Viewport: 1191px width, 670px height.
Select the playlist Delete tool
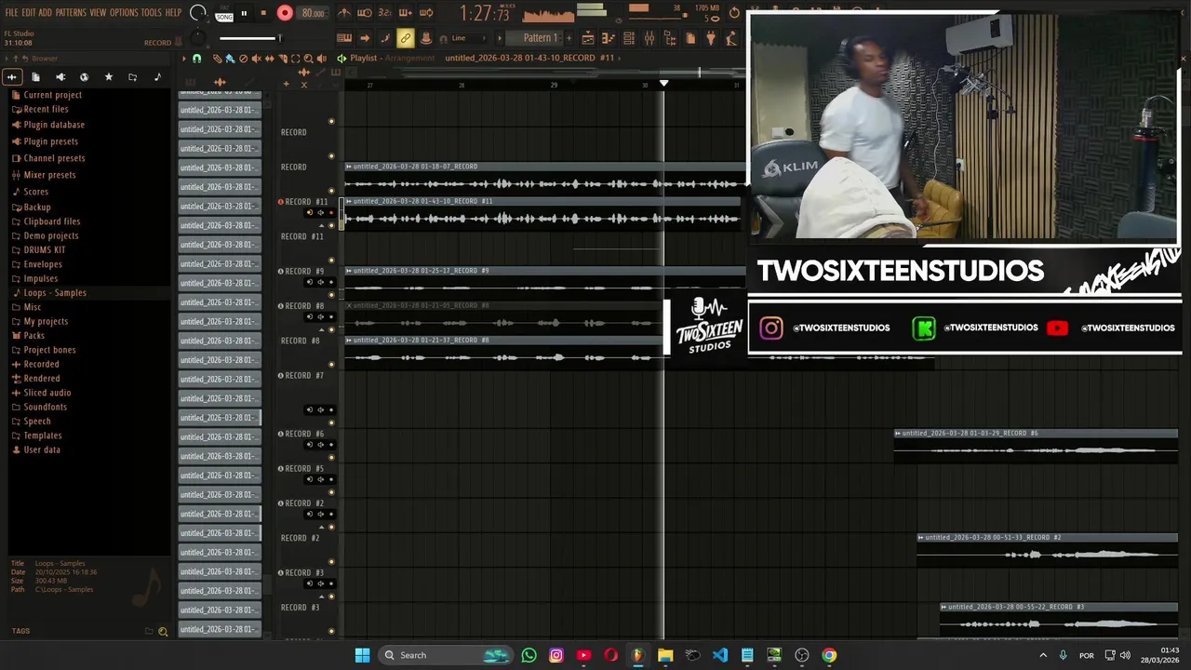pyautogui.click(x=243, y=58)
